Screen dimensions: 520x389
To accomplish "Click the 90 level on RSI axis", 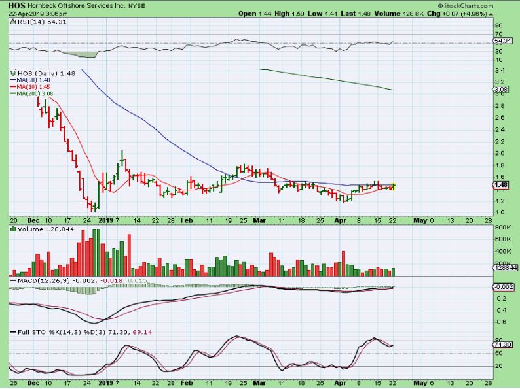I will (x=499, y=25).
